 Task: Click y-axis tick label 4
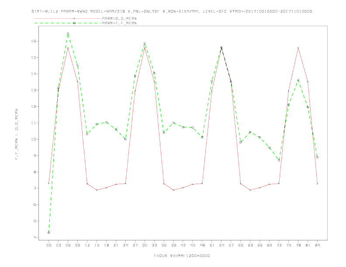pos(35,237)
